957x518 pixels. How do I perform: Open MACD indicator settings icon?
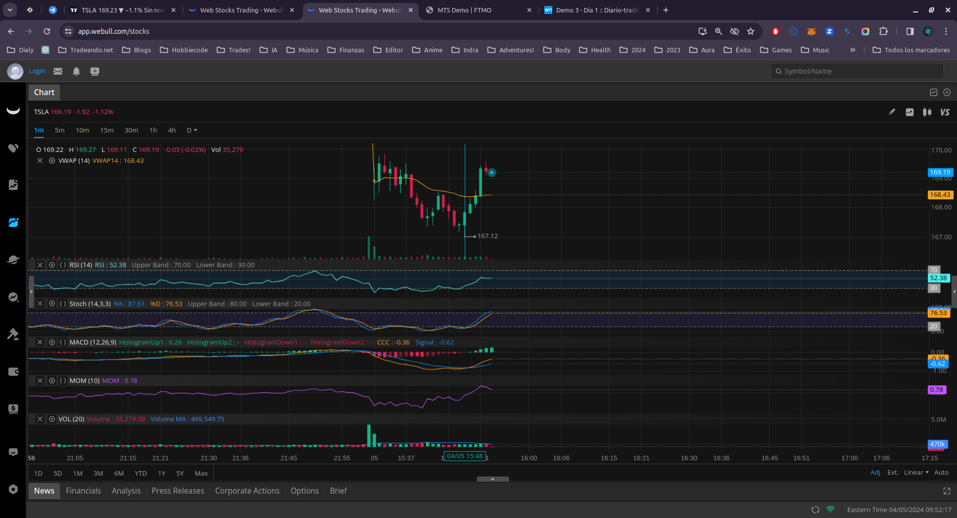click(x=52, y=342)
